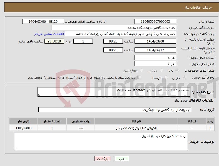Screen dimensions: 219x166
Task: Click the response deadline time 08:20 field
Action: click(113, 41)
